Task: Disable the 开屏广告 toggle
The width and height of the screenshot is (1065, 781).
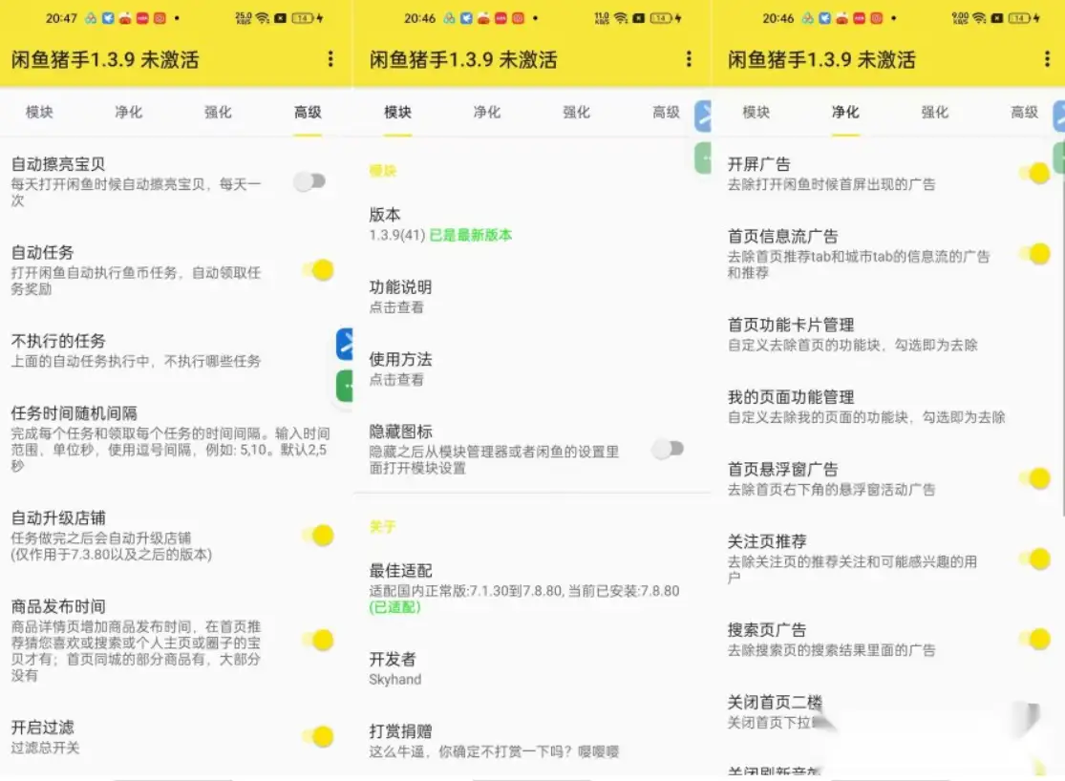Action: [1034, 173]
